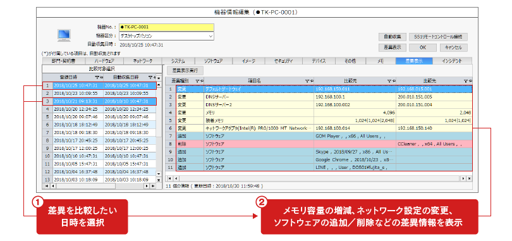Switch to セキュリティ tab
This screenshot has height=241, width=512.
tap(284, 61)
